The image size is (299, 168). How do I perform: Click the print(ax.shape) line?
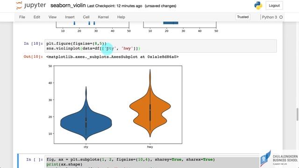[x=64, y=164]
